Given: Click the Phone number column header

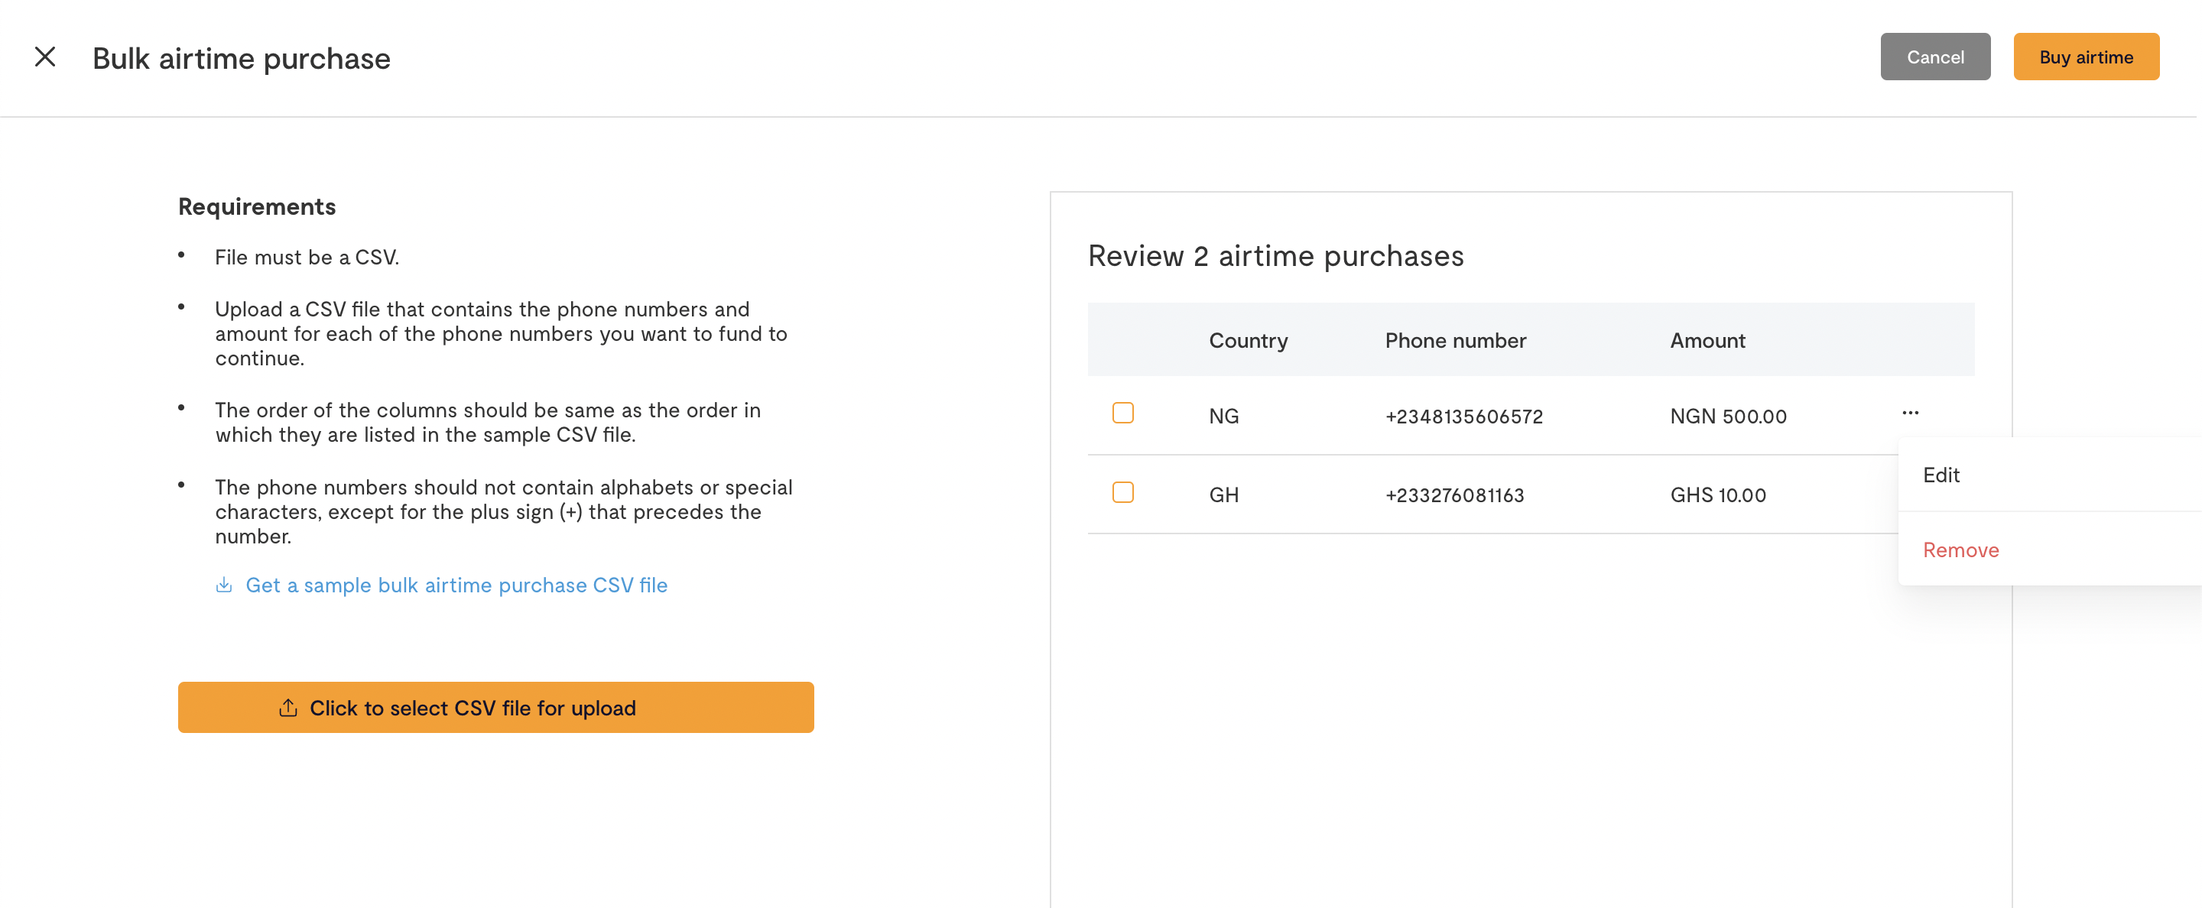Looking at the screenshot, I should click(x=1455, y=341).
